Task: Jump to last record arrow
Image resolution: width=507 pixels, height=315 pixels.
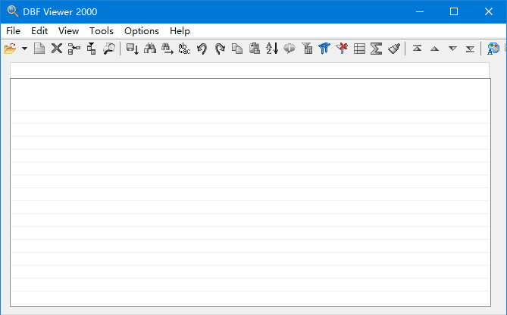Action: tap(470, 49)
